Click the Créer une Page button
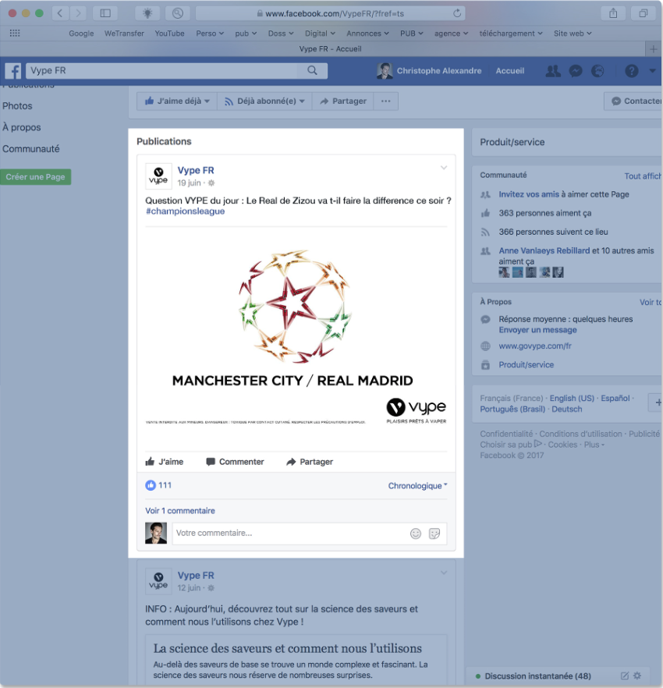 click(x=35, y=177)
